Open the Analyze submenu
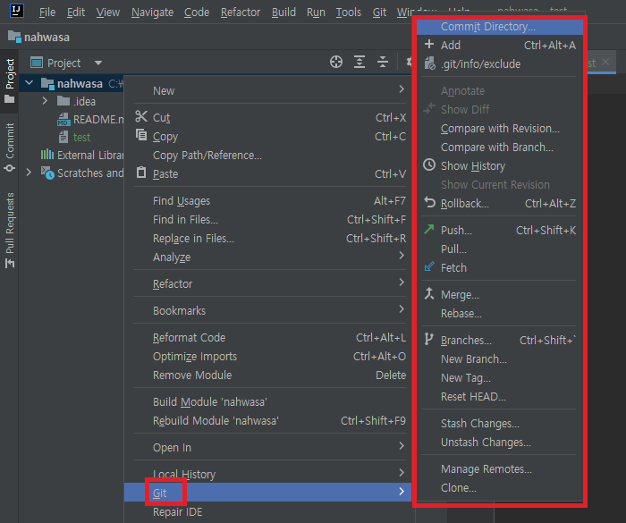 (x=269, y=257)
